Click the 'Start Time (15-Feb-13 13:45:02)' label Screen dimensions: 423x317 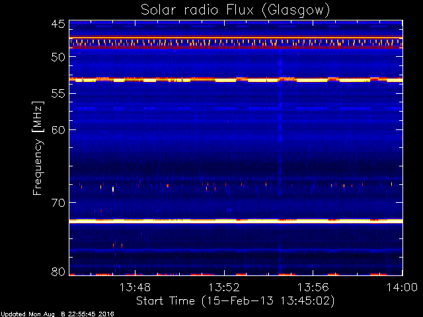(x=235, y=301)
